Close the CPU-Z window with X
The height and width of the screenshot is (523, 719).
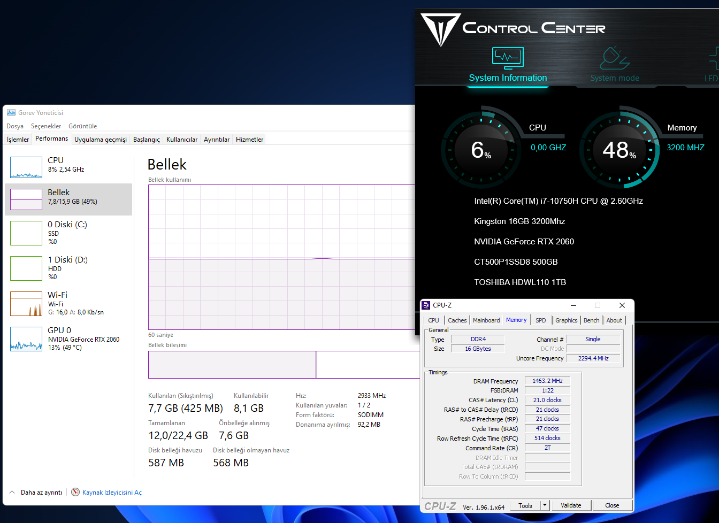point(622,305)
